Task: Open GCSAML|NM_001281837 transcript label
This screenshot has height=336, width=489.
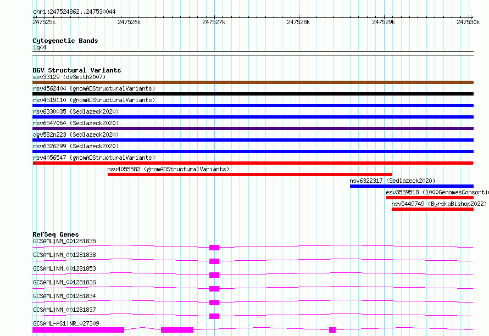Action: 64,310
